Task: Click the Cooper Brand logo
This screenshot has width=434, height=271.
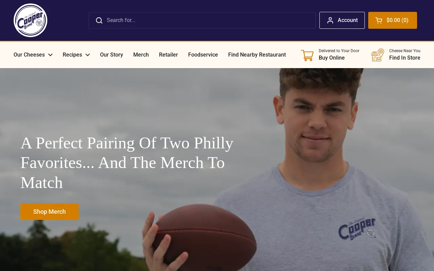Action: coord(31,20)
